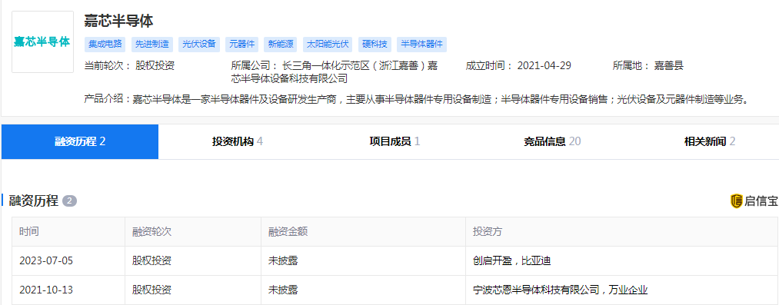
Task: Select the 集成电路 tag
Action: pos(105,44)
